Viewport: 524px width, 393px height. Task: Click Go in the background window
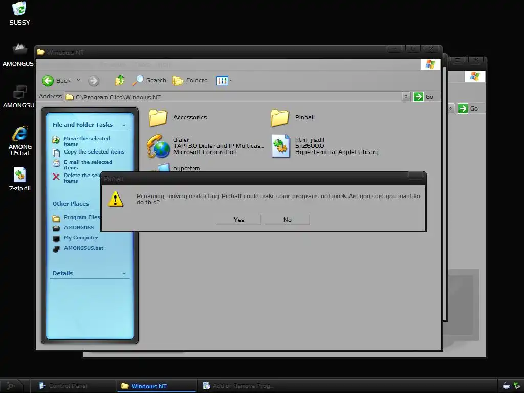(x=468, y=108)
